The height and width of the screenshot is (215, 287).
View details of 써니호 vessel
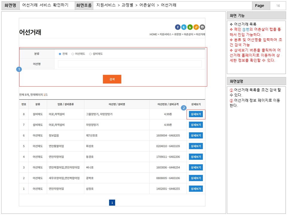(196, 167)
